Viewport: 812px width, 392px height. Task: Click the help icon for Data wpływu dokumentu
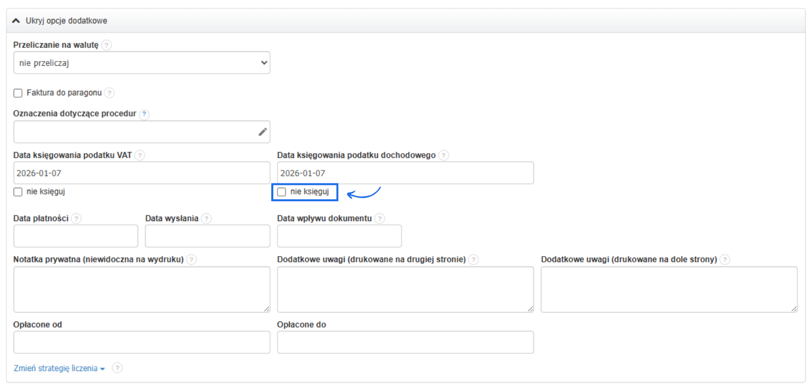[x=380, y=218]
